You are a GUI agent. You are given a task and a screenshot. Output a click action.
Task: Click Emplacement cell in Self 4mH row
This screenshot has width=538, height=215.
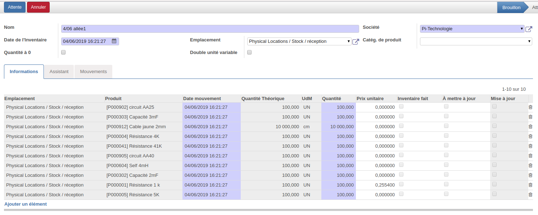point(54,166)
